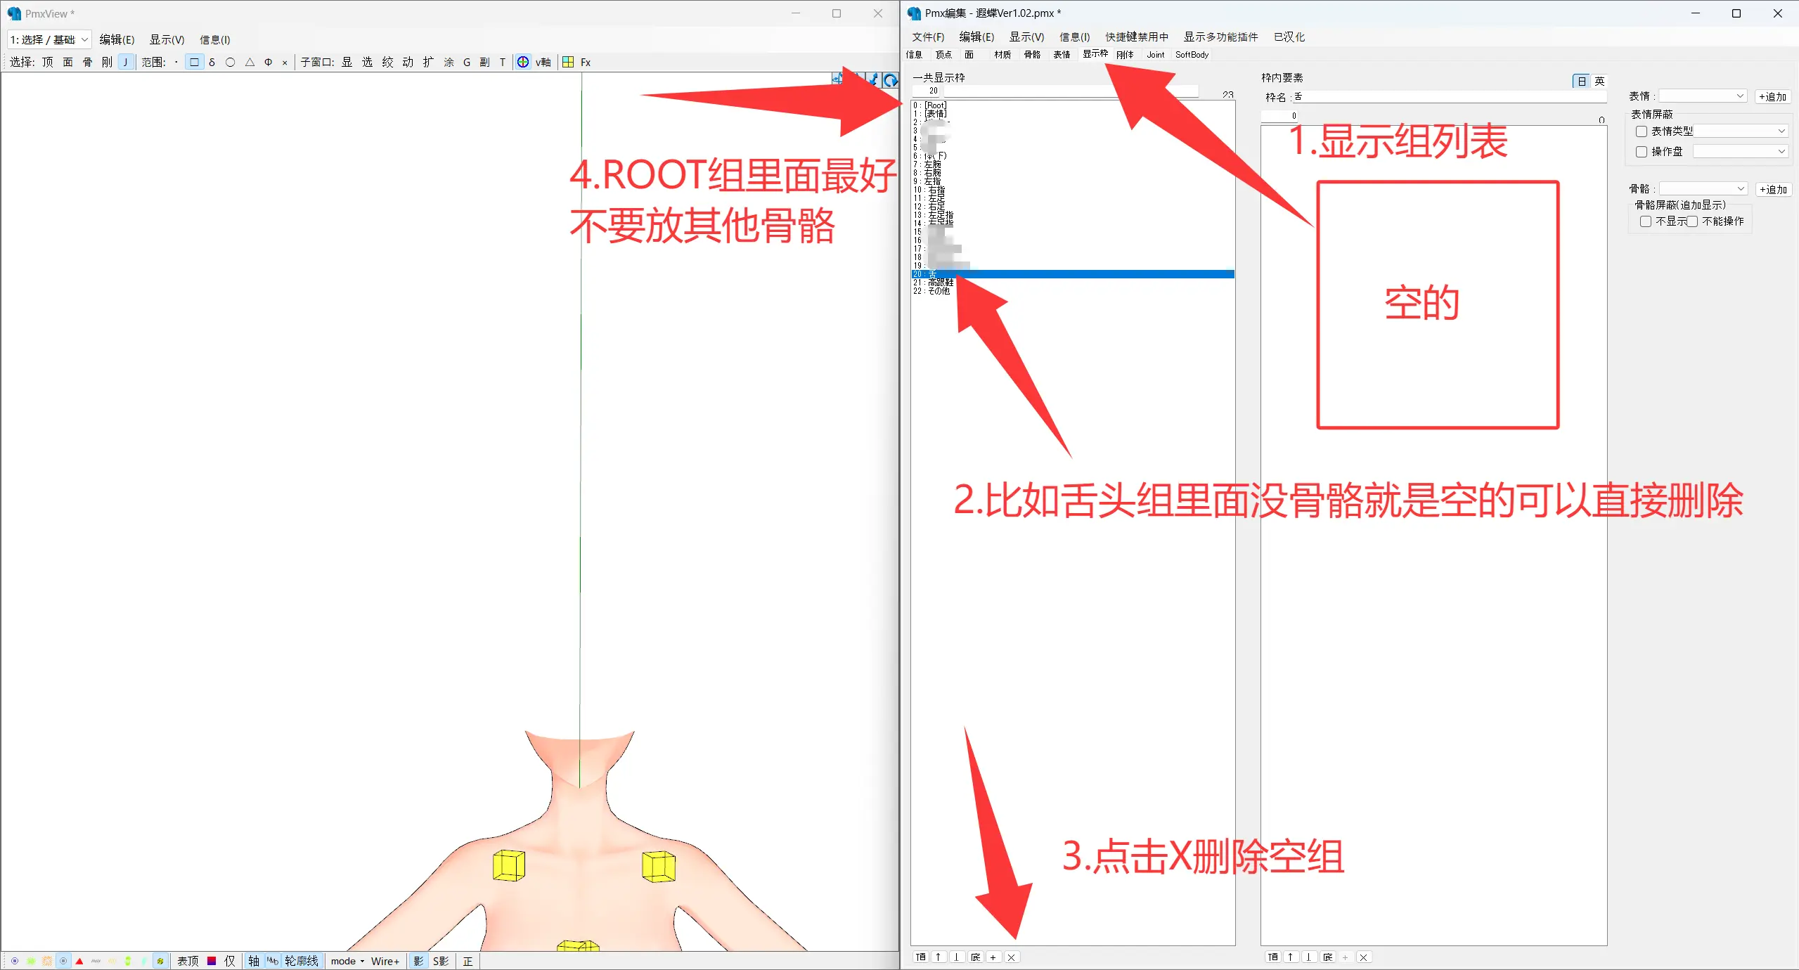
Task: Click the Fx effect icon
Action: point(585,62)
